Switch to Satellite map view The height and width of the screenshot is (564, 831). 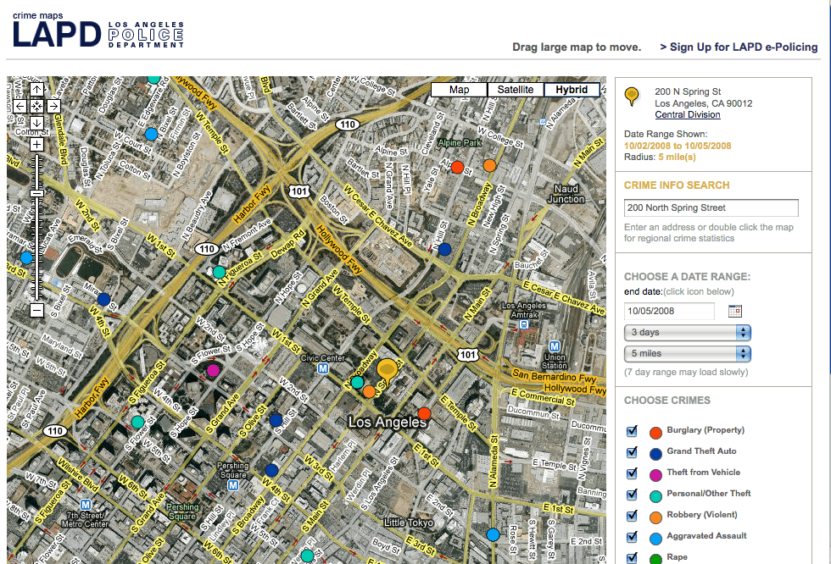[516, 90]
